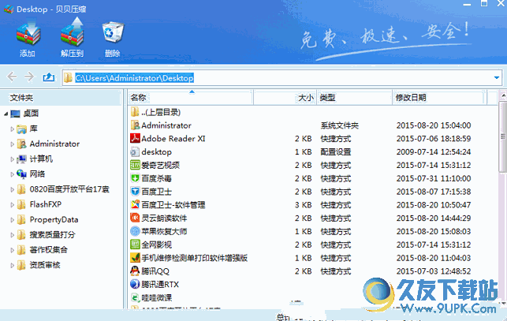The height and width of the screenshot is (321, 507).
Task: Go back with the left arrow
Action: click(x=12, y=77)
